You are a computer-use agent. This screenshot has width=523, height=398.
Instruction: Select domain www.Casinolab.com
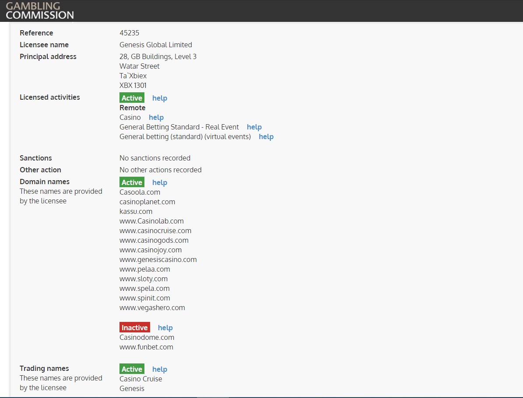(151, 221)
